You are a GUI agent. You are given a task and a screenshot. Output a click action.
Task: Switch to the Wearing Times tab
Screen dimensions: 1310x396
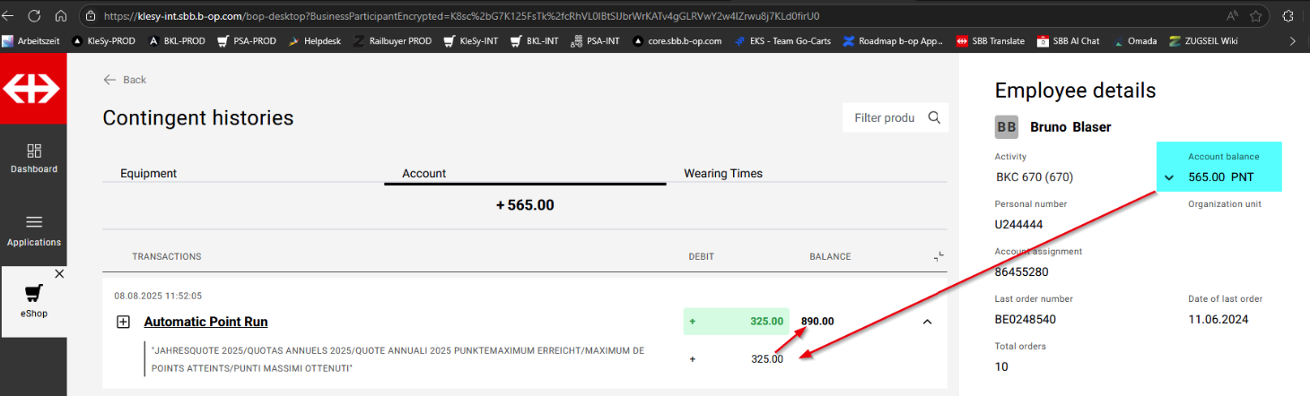722,174
